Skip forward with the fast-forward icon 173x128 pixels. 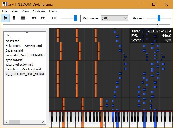coord(43,18)
